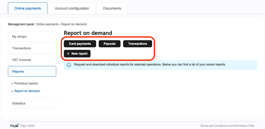Select Report on demand sidebar sub-item
265x129 pixels.
(x=27, y=91)
